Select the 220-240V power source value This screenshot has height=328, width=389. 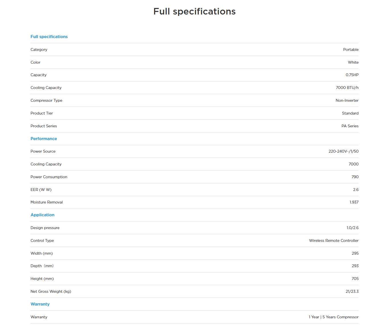(x=343, y=151)
